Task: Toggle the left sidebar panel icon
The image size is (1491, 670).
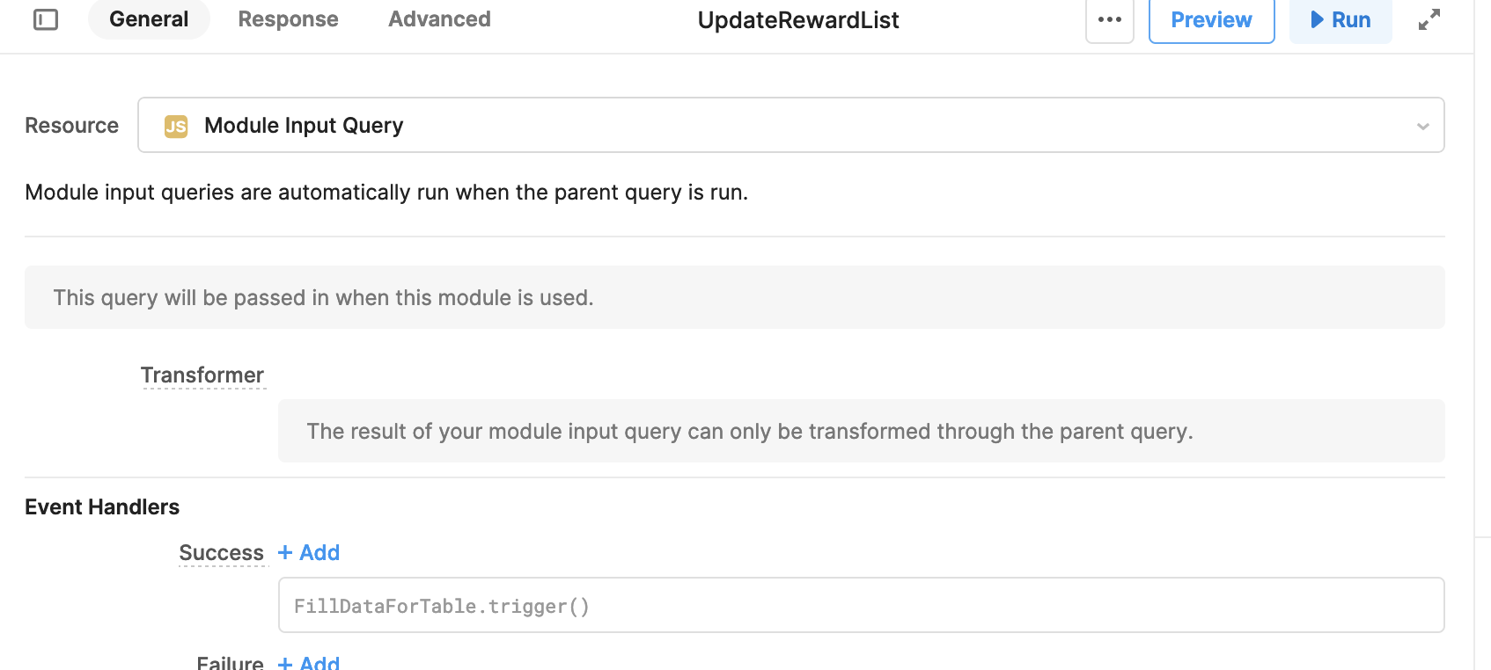Action: pyautogui.click(x=46, y=19)
